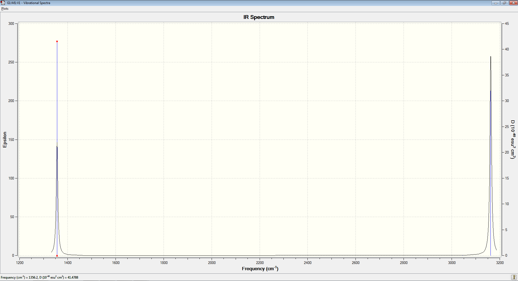Click the 300 tick label on the Epsilon axis
This screenshot has width=518, height=281.
click(x=11, y=23)
